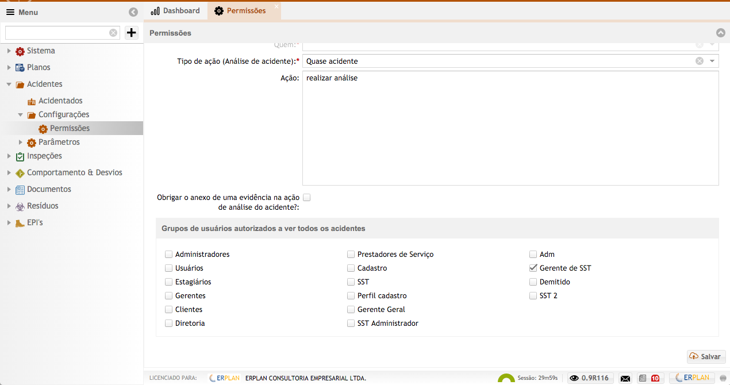730x385 pixels.
Task: Click the hamburger Menu icon
Action: [10, 12]
